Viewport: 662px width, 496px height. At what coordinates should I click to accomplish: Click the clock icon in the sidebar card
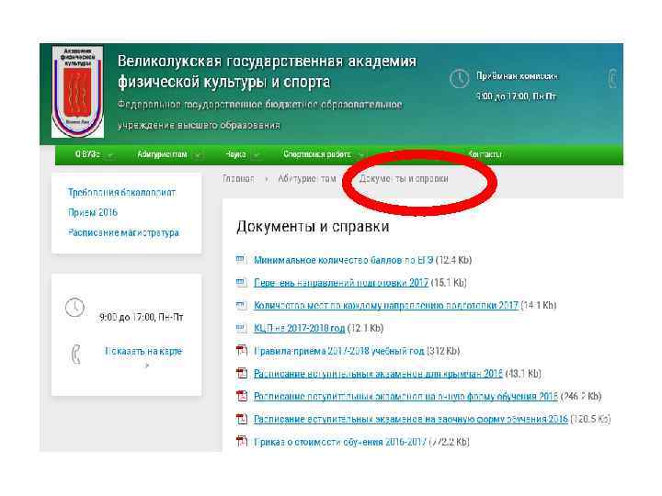74,307
